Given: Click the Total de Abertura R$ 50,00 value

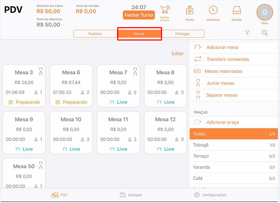Looking at the screenshot, I should [x=48, y=25].
